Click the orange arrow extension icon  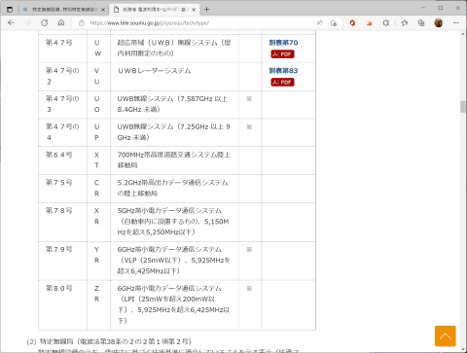369,23
